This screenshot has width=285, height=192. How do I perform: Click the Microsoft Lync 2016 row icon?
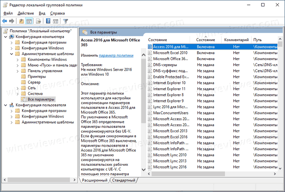point(150,167)
